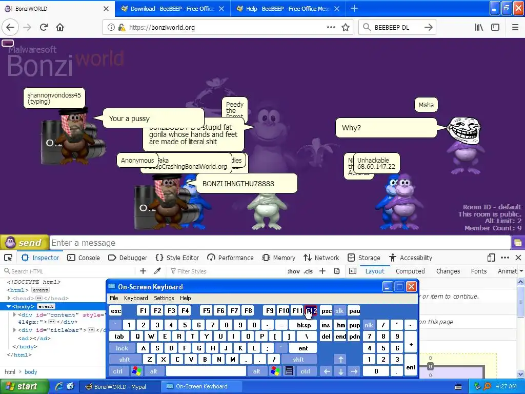Toggle the left ctrl key
Screen dimensions: 525x394
tap(117, 371)
